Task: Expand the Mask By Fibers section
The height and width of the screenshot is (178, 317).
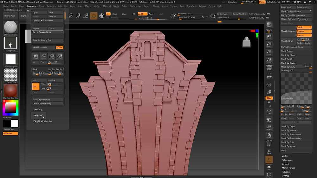Action: click(288, 55)
